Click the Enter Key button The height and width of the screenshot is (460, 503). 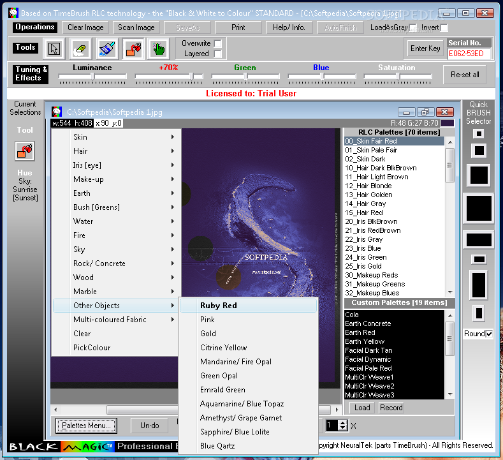pyautogui.click(x=425, y=48)
